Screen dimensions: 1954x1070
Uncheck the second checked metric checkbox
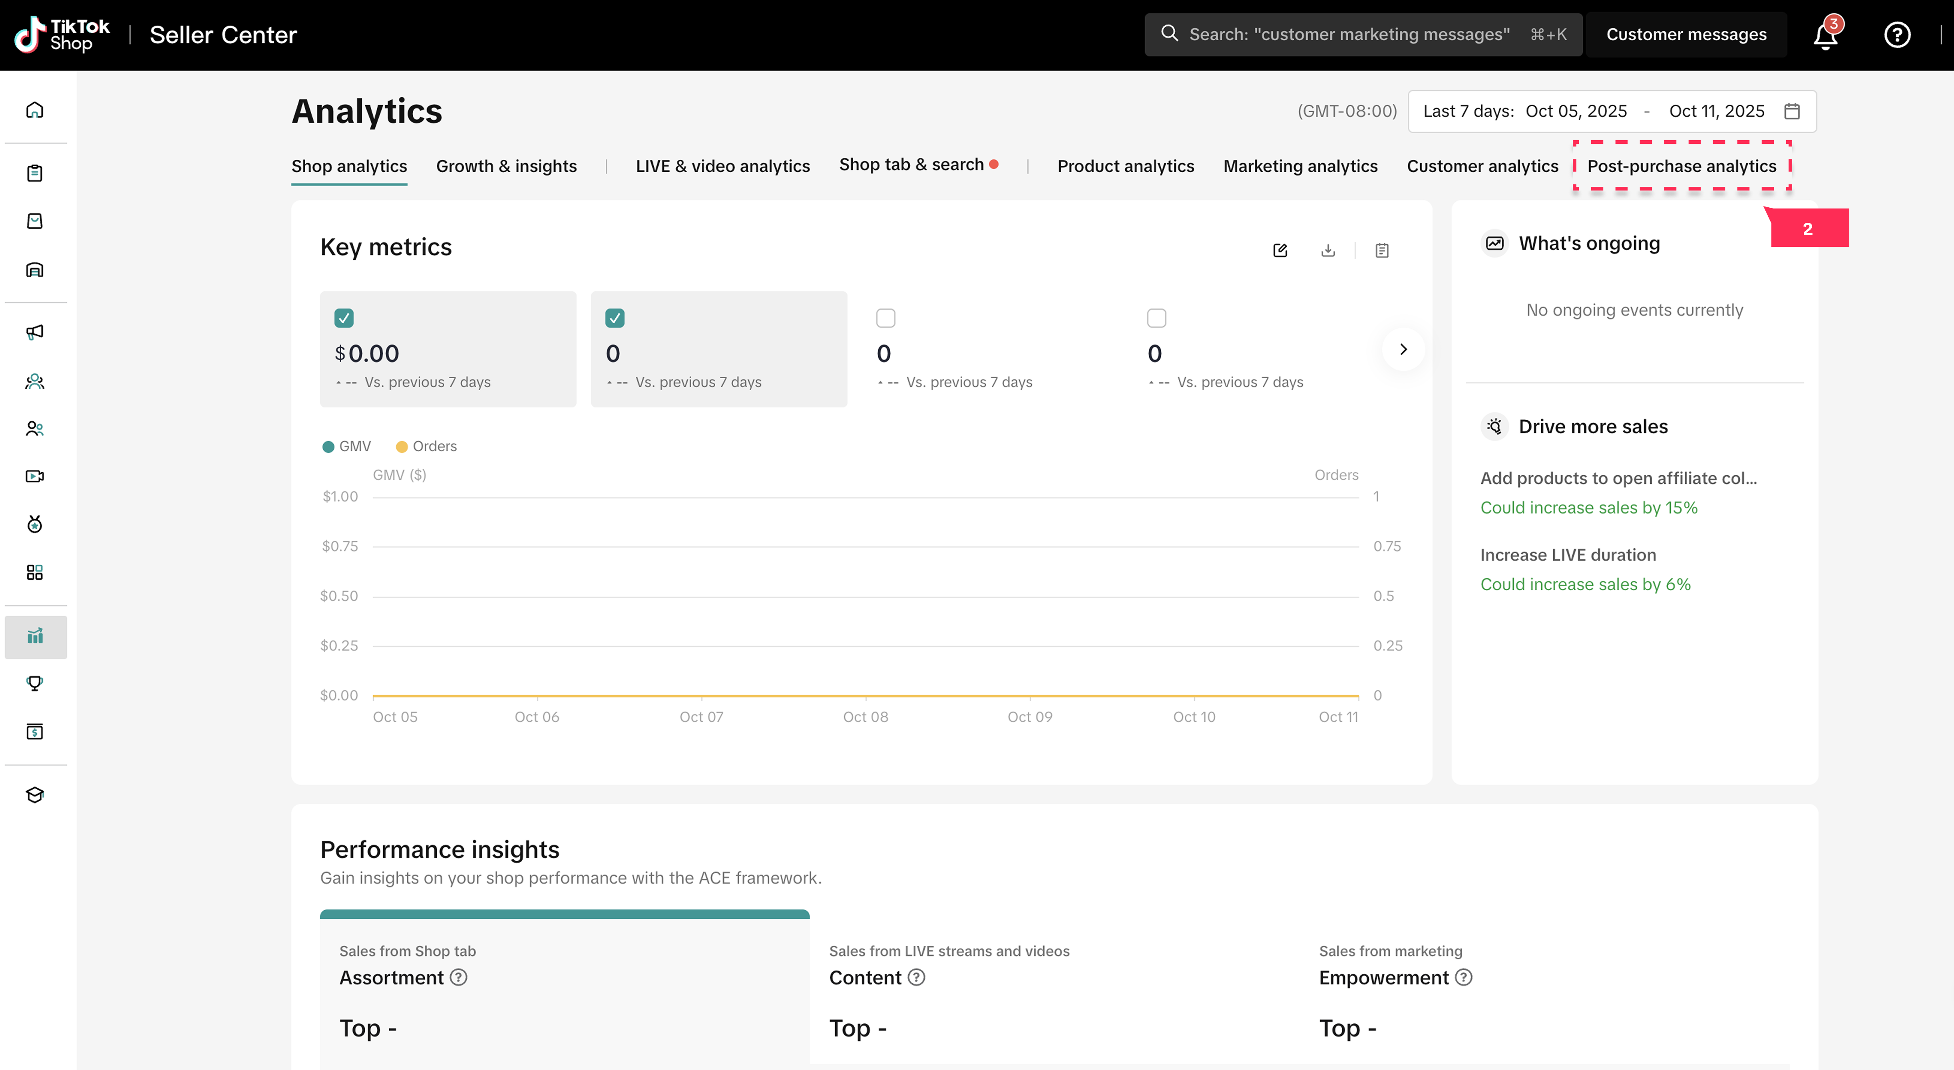click(615, 318)
